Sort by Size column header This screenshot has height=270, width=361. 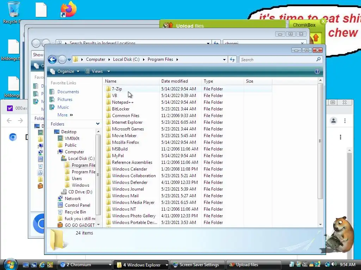point(258,81)
